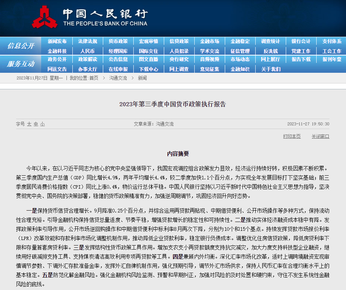Open the 政策解读 menu item

point(87,59)
